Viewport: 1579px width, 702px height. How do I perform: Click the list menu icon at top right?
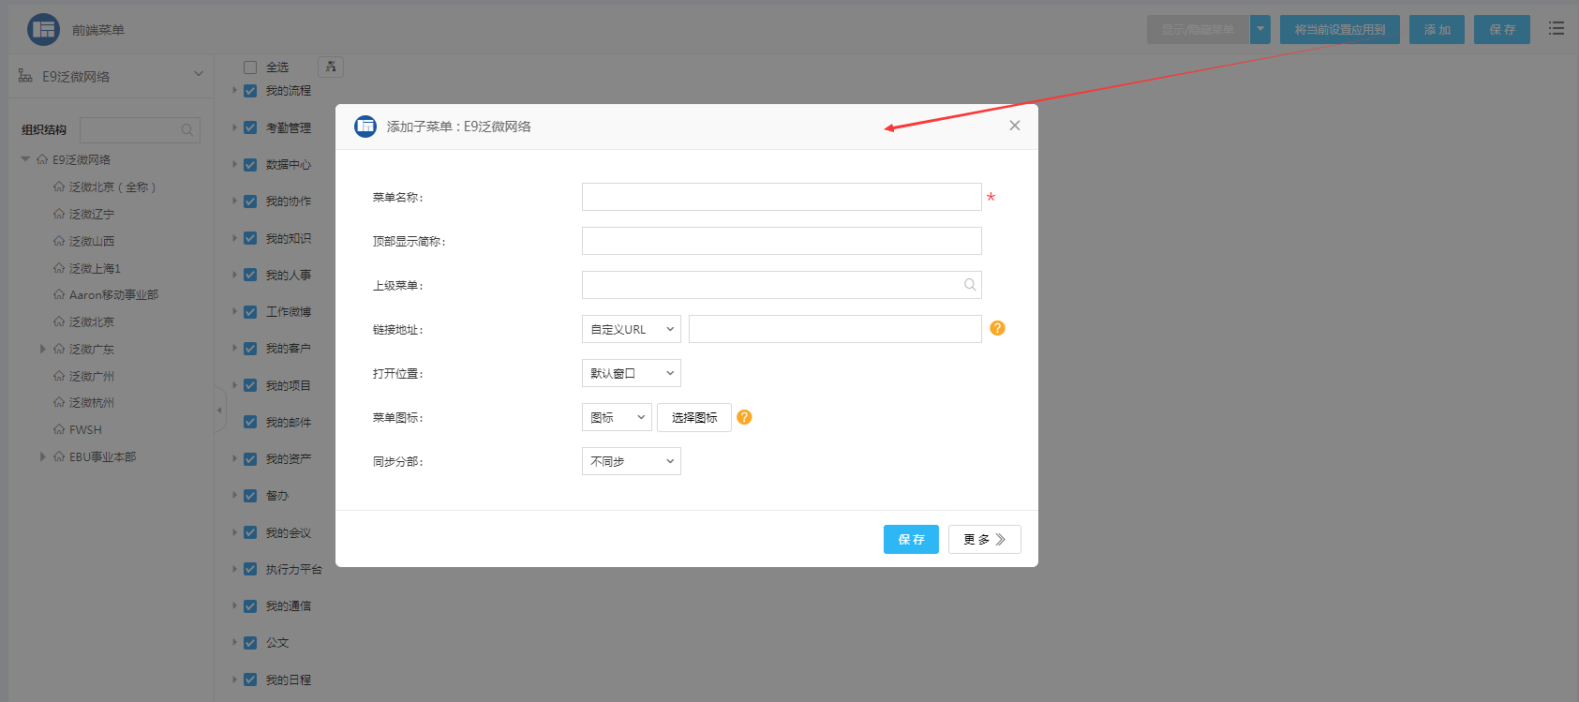[x=1557, y=29]
